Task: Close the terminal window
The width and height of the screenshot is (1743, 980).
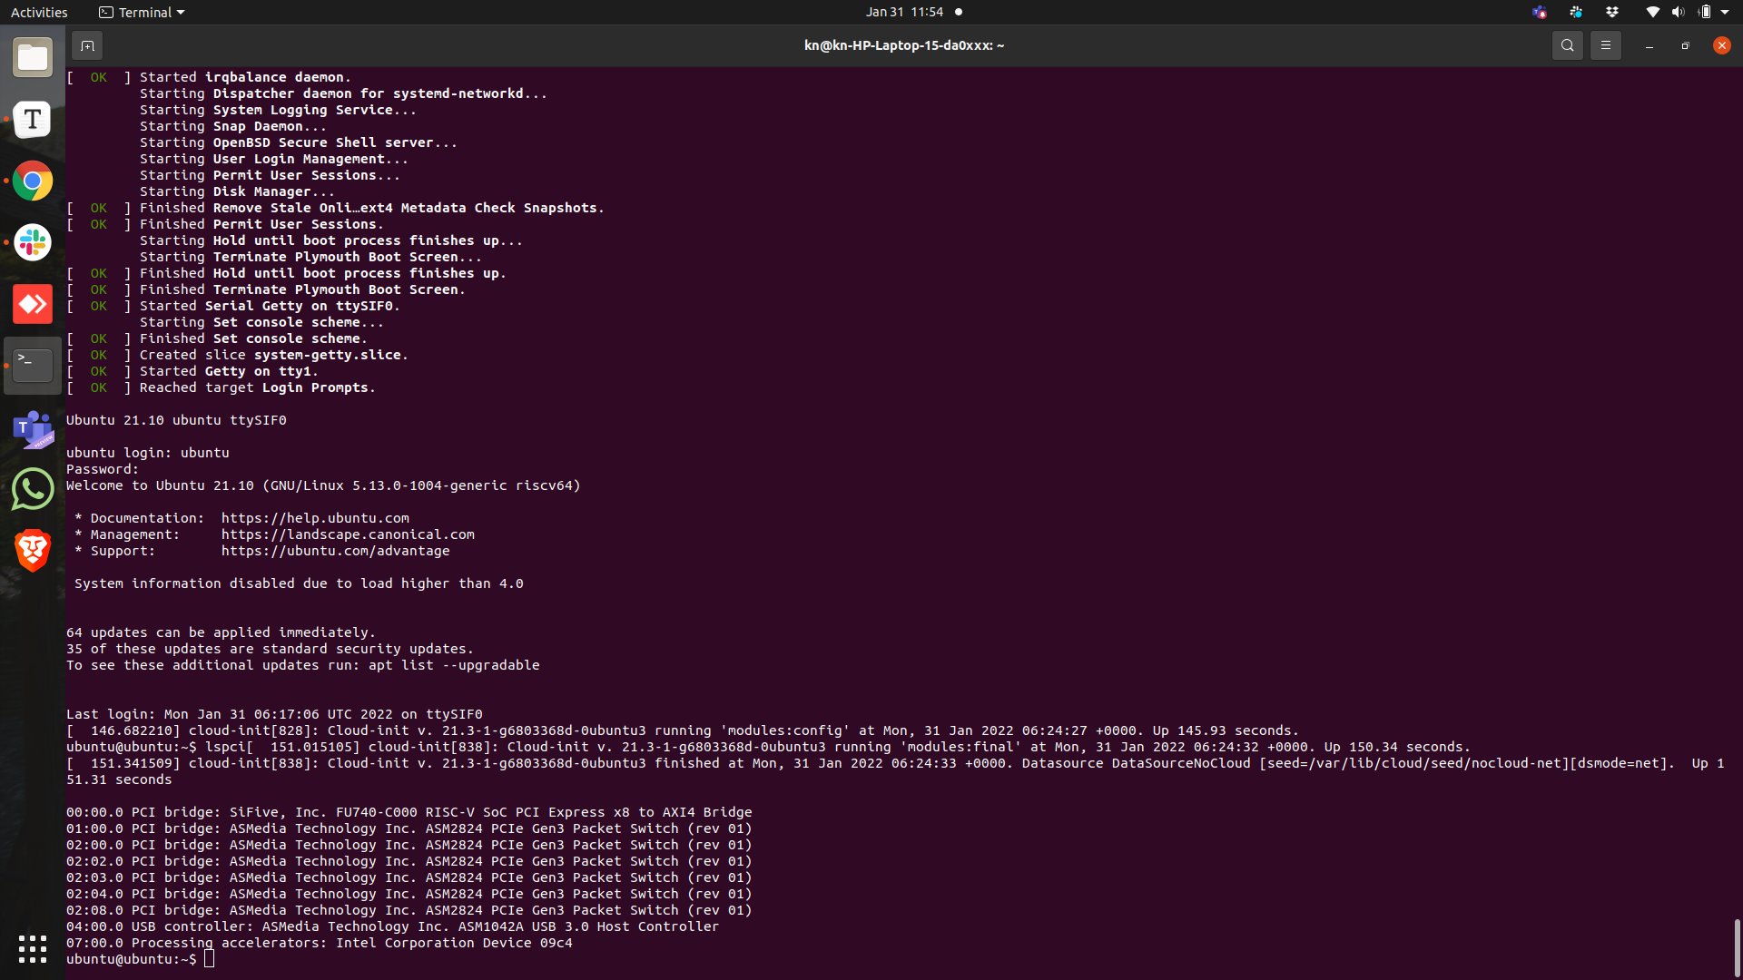Action: coord(1722,45)
